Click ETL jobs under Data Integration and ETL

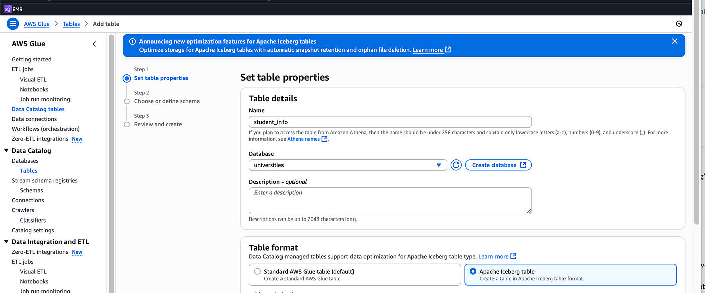click(x=23, y=262)
